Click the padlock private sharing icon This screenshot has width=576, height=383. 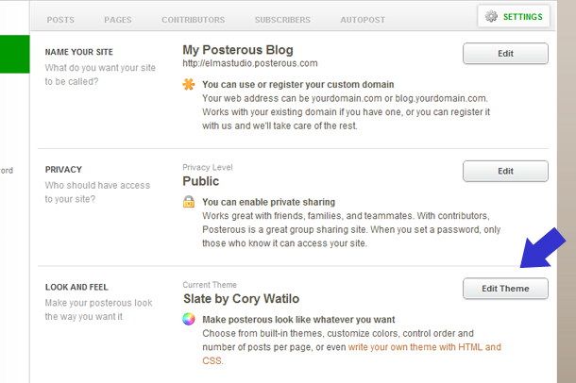[x=189, y=202]
